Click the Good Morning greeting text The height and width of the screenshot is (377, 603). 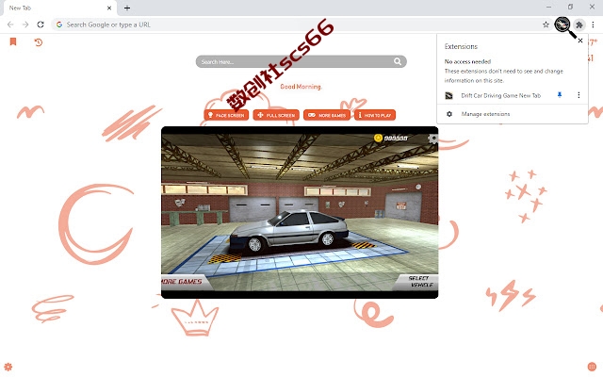301,87
